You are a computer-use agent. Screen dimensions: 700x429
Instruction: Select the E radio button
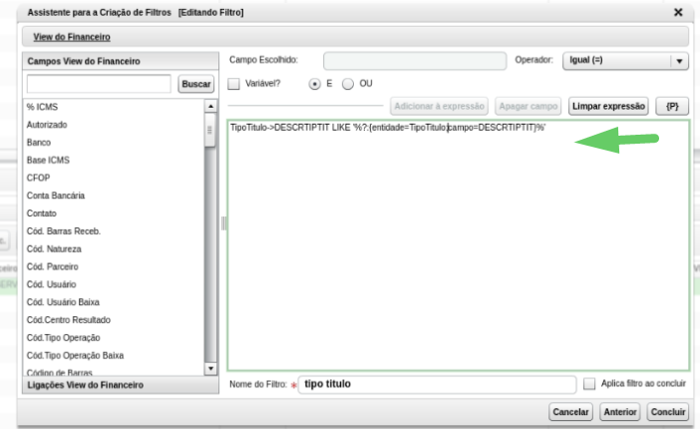(314, 84)
